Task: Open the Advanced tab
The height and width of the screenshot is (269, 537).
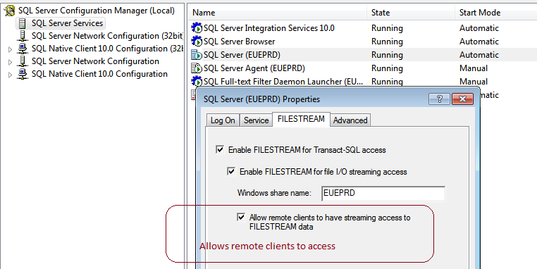Action: click(x=350, y=120)
